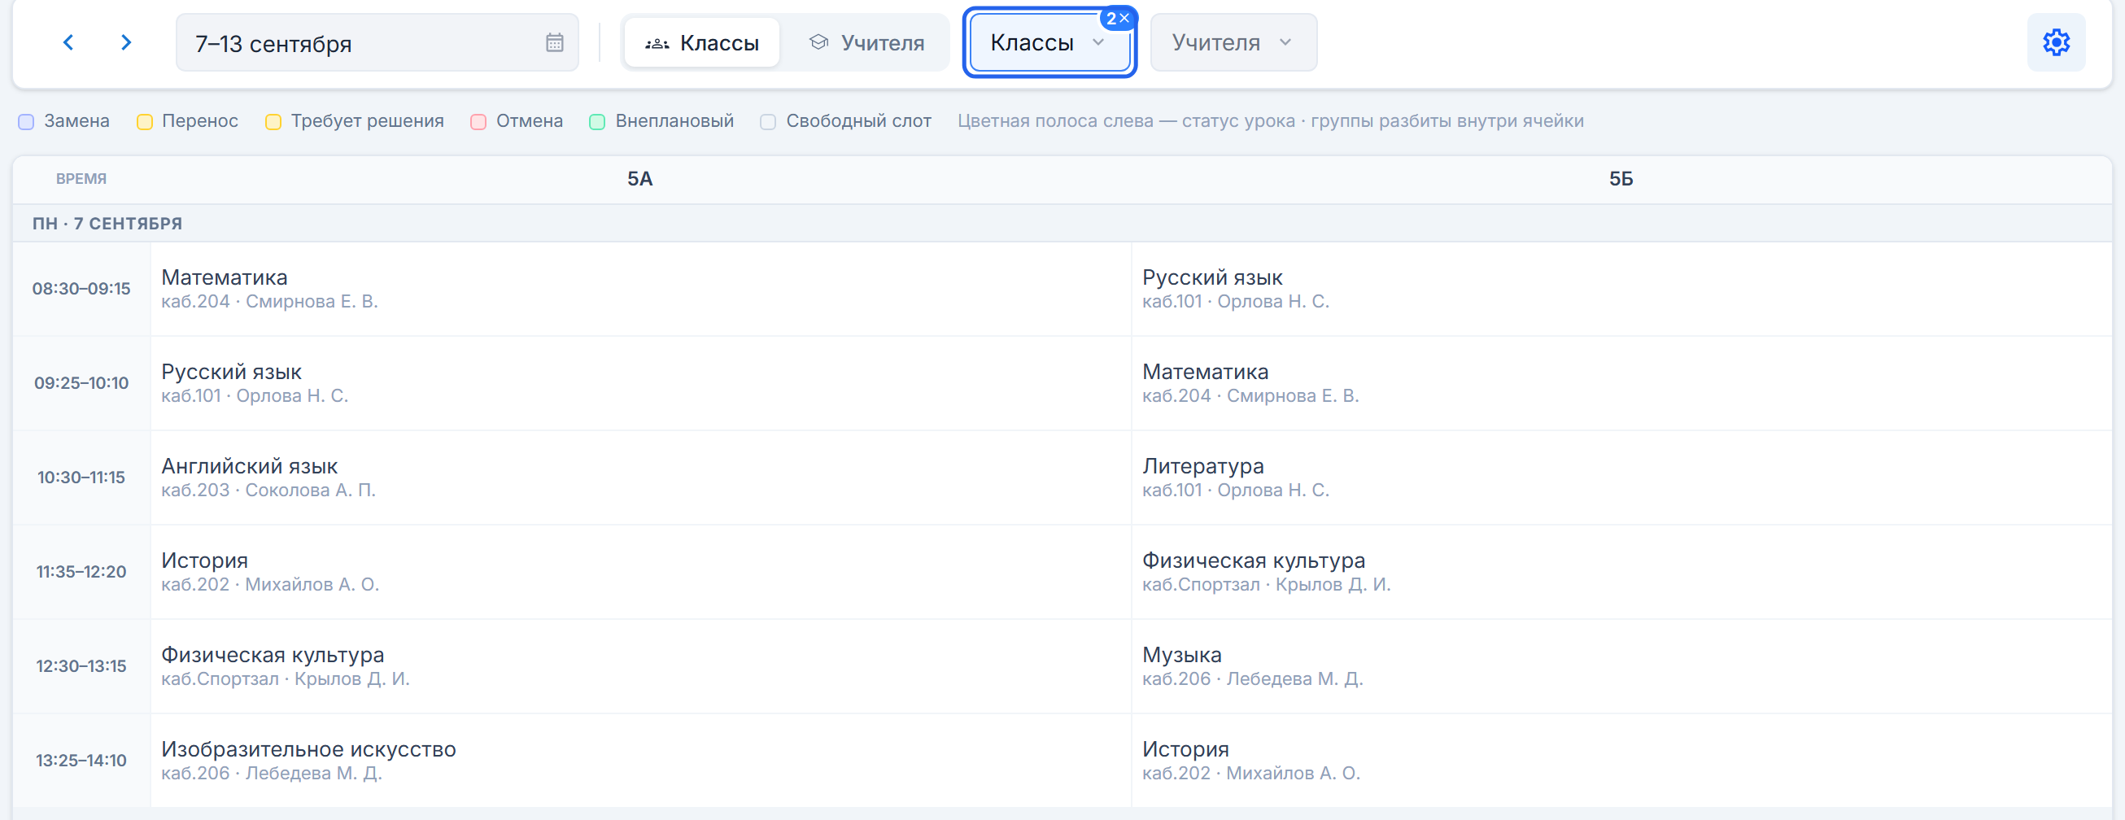This screenshot has height=820, width=2125.
Task: Click the Перенос legend color swatch
Action: (x=144, y=122)
